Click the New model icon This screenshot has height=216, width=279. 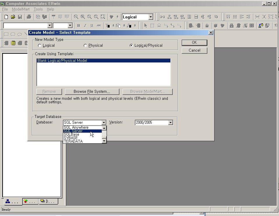coord(6,17)
